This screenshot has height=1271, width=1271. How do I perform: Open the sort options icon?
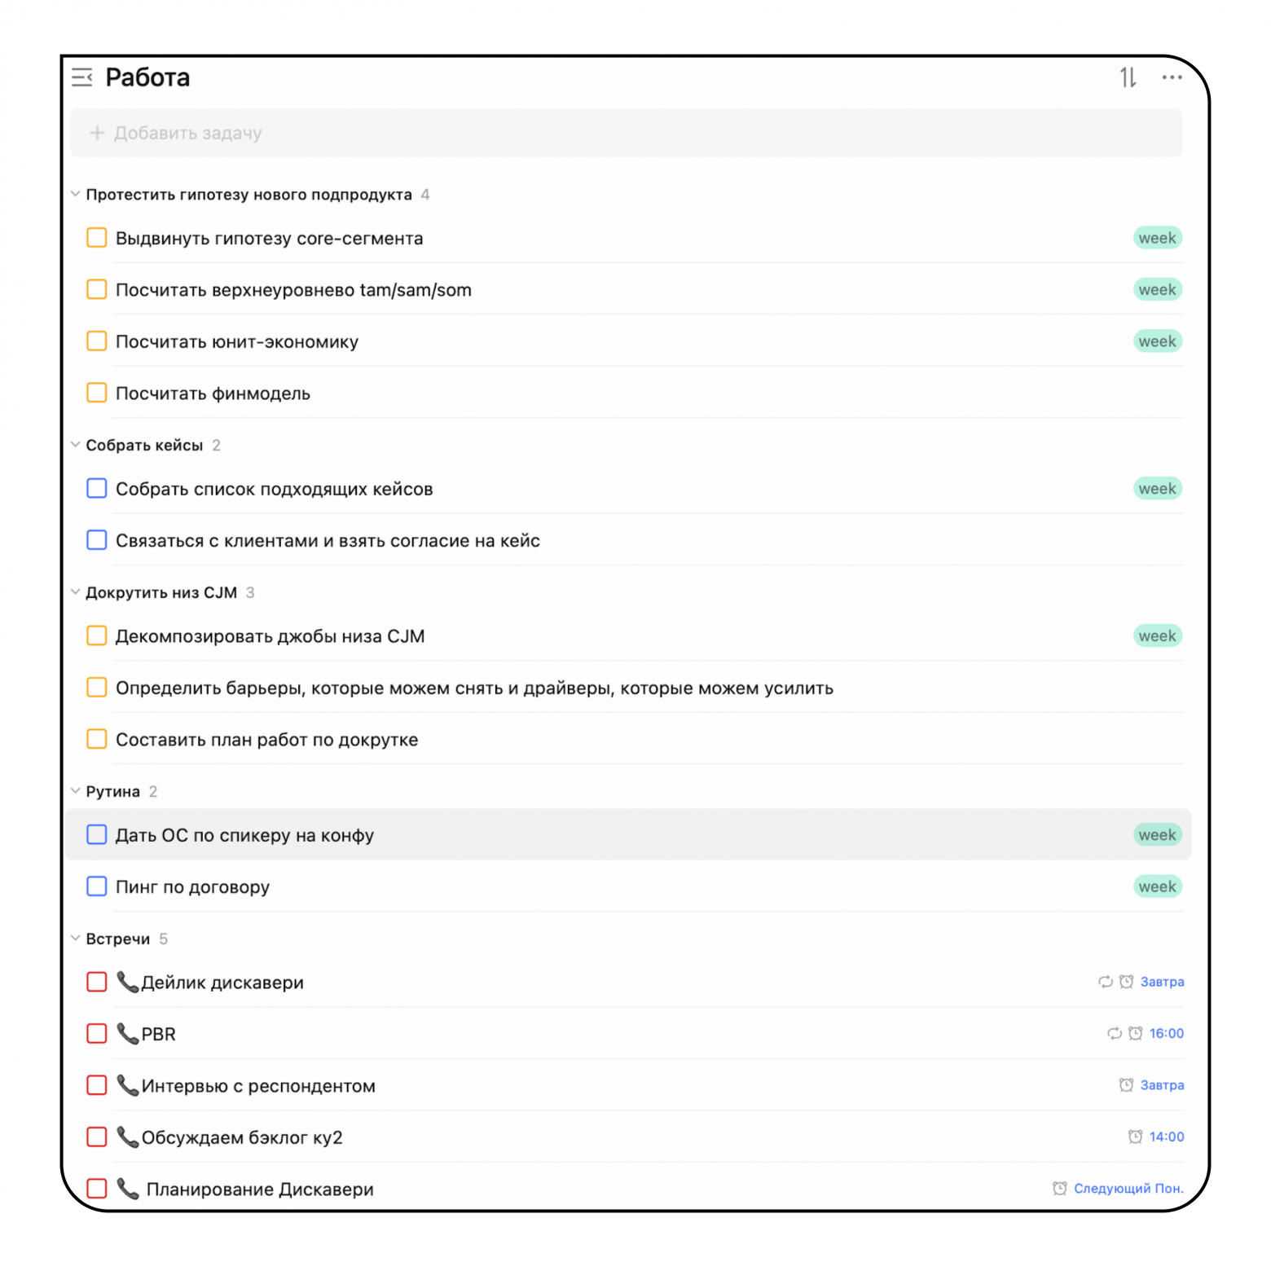coord(1128,77)
